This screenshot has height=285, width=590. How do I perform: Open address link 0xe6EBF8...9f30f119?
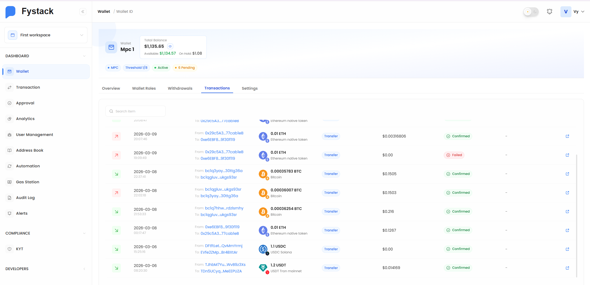218,140
